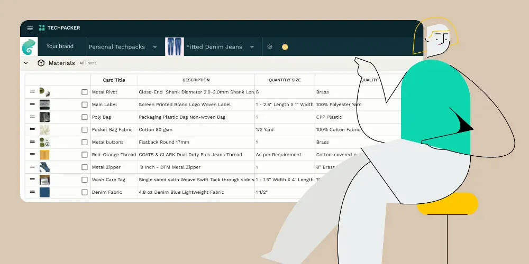Open the Main Label thumbnail image

[44, 105]
